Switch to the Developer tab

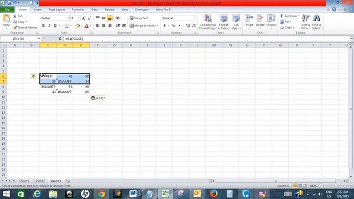142,10
